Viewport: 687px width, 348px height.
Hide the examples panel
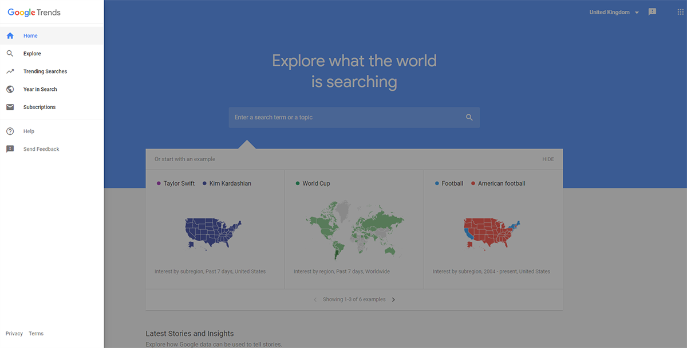pyautogui.click(x=548, y=159)
